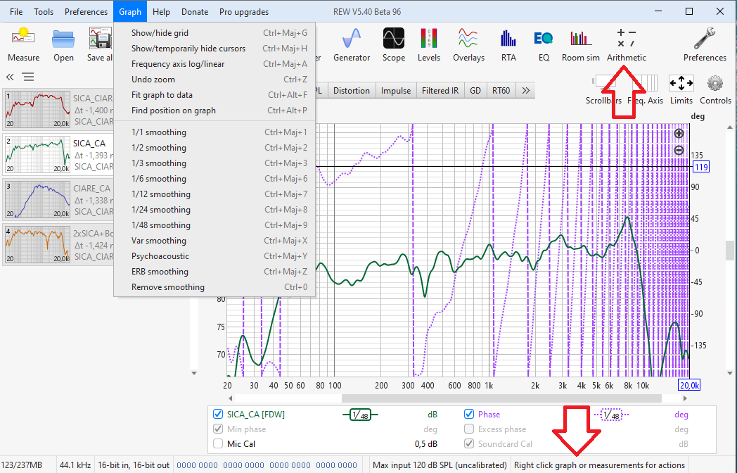
Task: Collapse the measurements panel with double chevron
Action: [11, 77]
